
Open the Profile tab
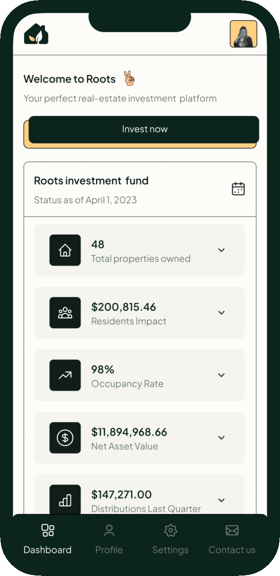click(x=109, y=539)
